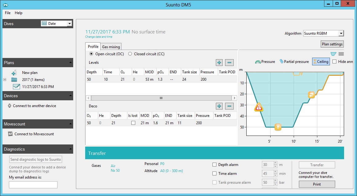Image resolution: width=357 pixels, height=196 pixels.
Task: Click the Change date and time link
Action: 99,37
